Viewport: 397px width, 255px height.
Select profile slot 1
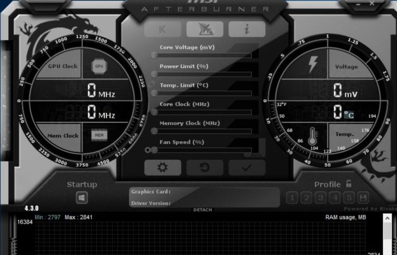[x=292, y=198]
